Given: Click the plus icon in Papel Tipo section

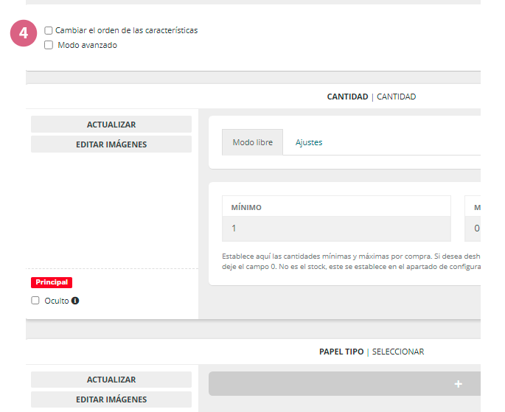Looking at the screenshot, I should coord(458,384).
